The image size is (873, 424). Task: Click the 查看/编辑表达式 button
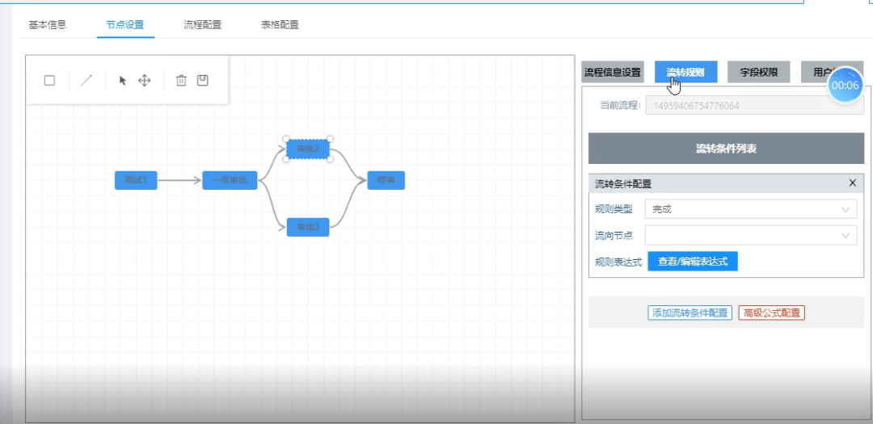[693, 262]
